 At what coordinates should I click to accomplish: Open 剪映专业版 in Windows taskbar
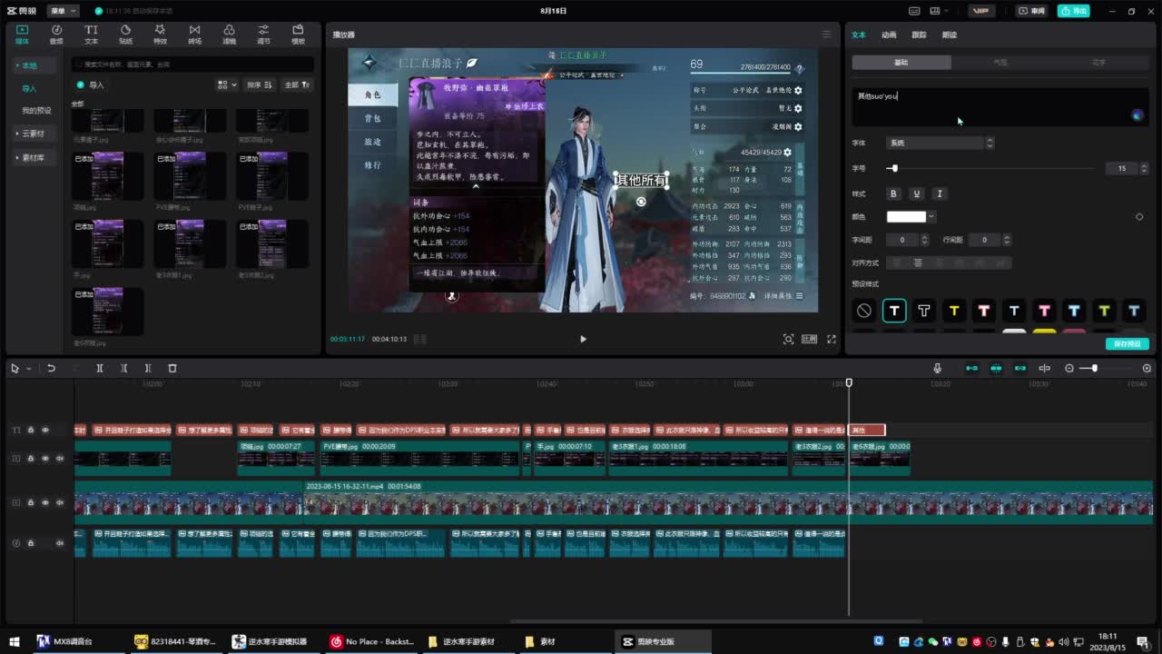tap(663, 641)
